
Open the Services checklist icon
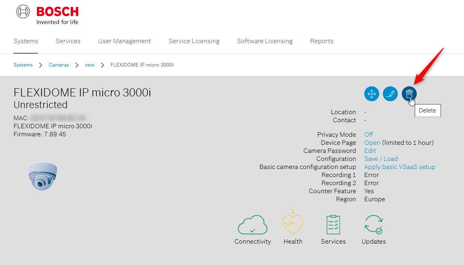click(333, 225)
